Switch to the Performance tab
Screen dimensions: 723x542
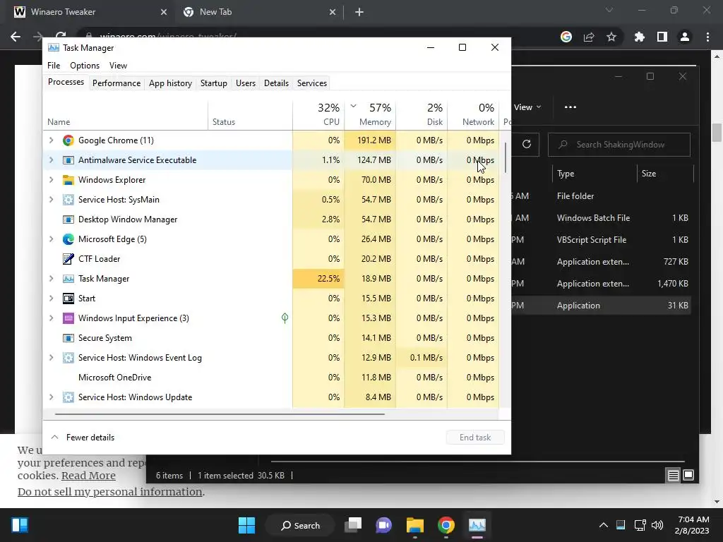[x=116, y=83]
